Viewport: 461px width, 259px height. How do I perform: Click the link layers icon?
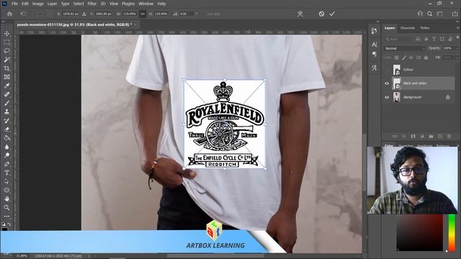click(395, 136)
